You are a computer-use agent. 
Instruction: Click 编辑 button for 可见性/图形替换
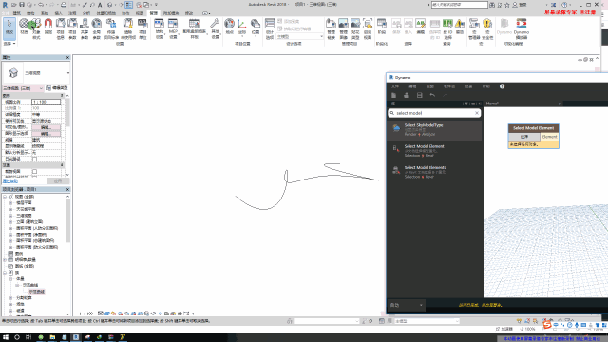[46, 127]
